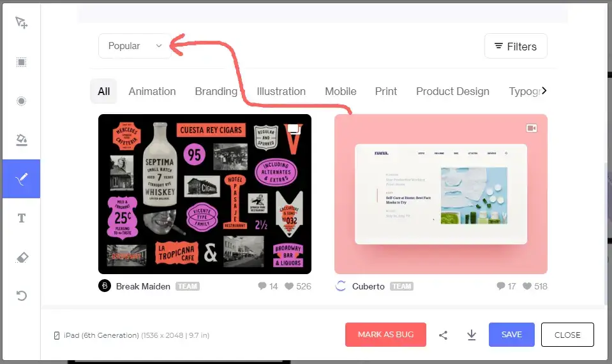Select the highlighted pen drawing tool
Screen dimensions: 612x364
click(x=21, y=178)
